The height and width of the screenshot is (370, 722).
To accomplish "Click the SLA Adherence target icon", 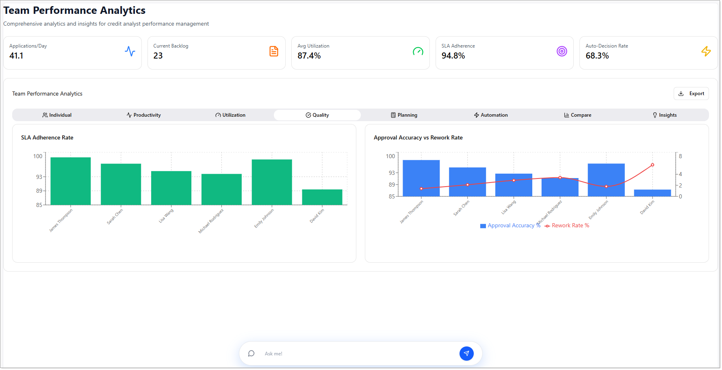I will pyautogui.click(x=562, y=51).
